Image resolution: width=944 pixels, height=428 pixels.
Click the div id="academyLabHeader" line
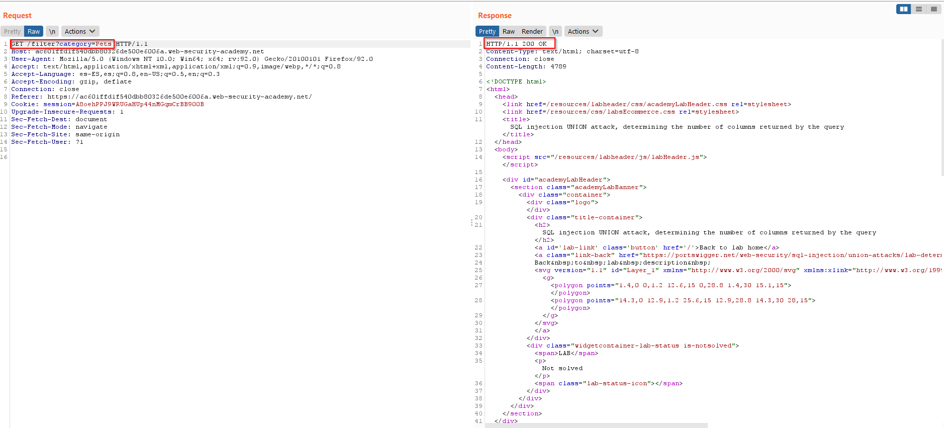point(556,180)
